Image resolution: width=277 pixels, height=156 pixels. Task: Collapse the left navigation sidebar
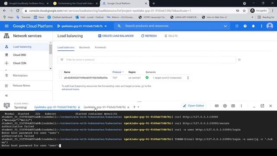point(6,96)
